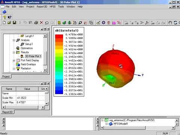Screen dimensions: 180x135
Task: Click the dB(GainTotal) legend title
Action: pos(67,31)
